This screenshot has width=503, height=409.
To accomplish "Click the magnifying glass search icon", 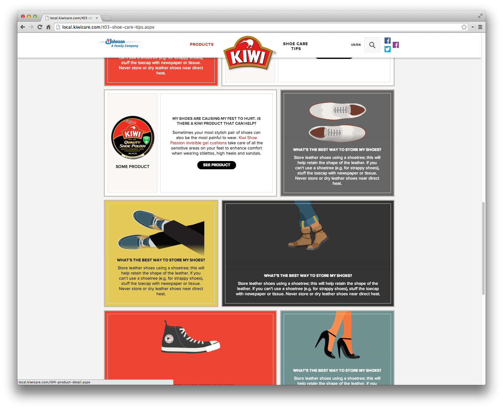I will (x=372, y=45).
